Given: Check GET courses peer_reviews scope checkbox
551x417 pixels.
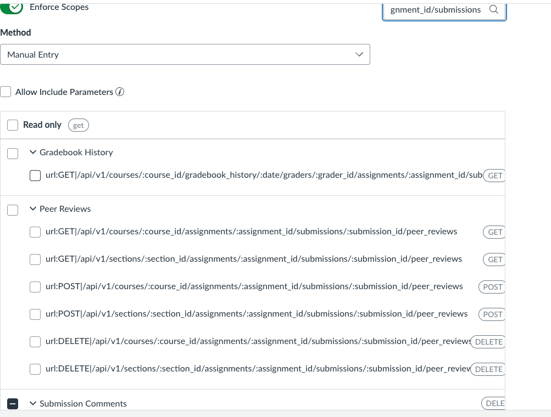Looking at the screenshot, I should 35,232.
